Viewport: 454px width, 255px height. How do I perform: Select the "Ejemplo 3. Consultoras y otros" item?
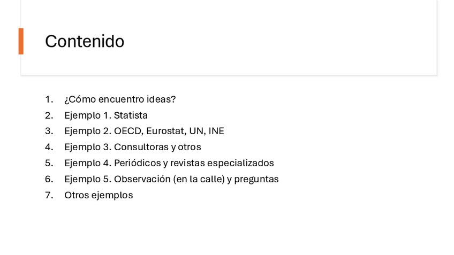pos(133,147)
